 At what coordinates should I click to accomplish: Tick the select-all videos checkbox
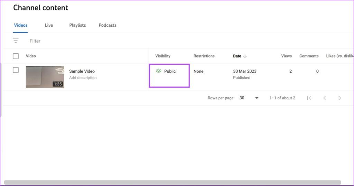click(x=16, y=56)
